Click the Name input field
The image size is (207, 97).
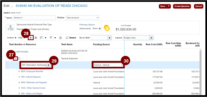pyautogui.click(x=34, y=18)
